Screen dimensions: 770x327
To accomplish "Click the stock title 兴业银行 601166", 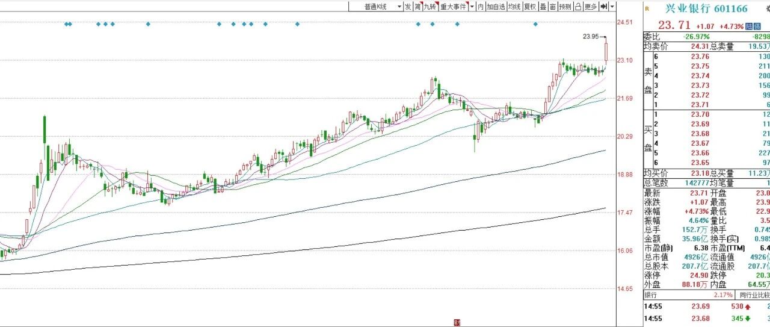I will pyautogui.click(x=706, y=8).
